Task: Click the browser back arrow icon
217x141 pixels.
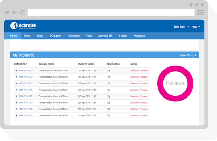Action: point(7,12)
